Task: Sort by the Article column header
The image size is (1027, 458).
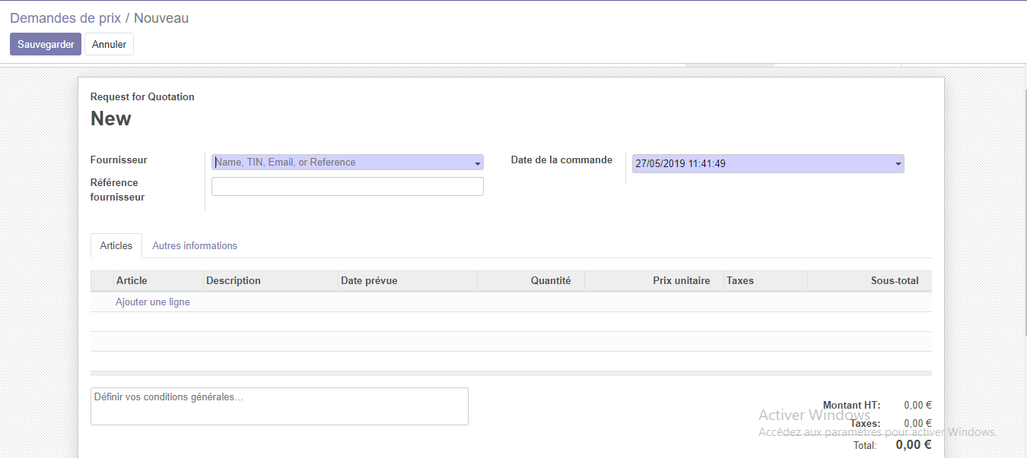Action: (132, 280)
